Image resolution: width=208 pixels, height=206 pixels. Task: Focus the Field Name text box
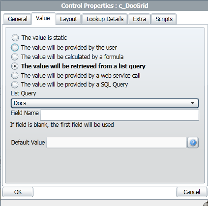(x=119, y=115)
